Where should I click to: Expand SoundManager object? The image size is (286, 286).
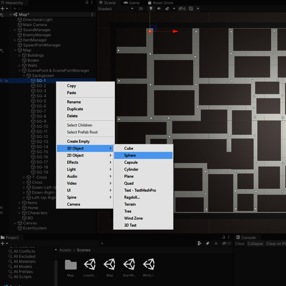click(15, 30)
